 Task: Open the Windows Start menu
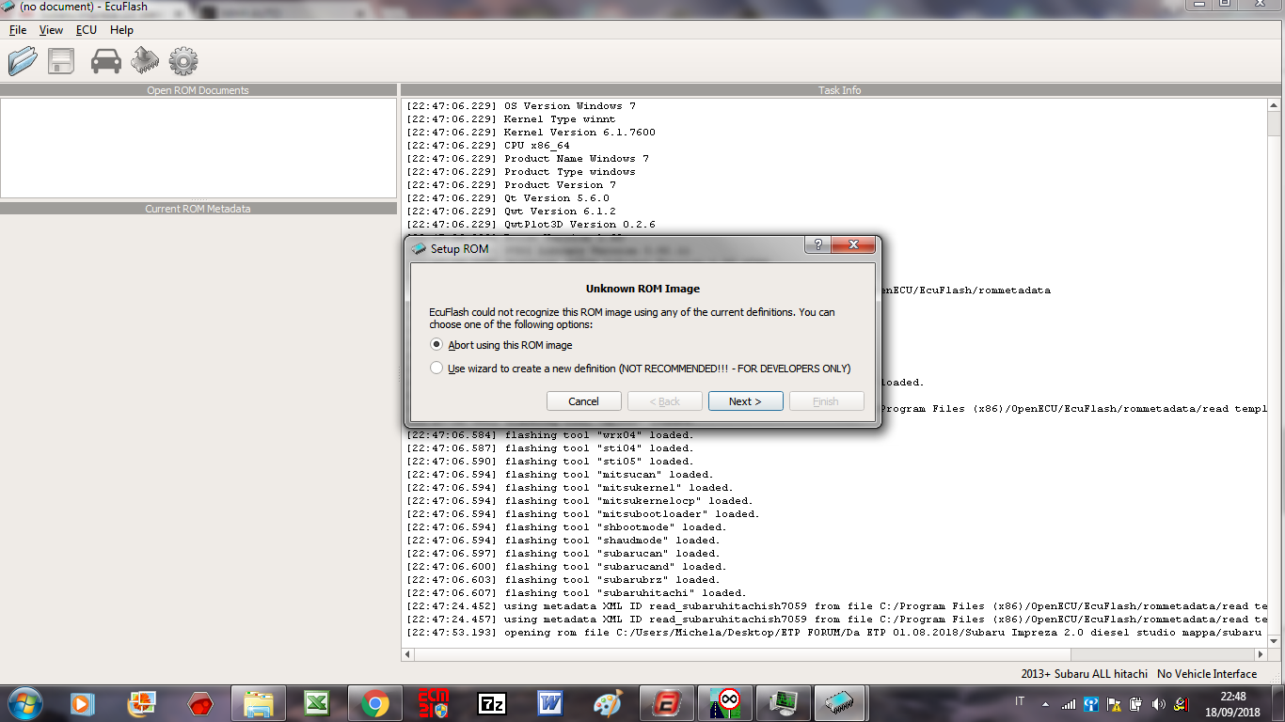[24, 703]
